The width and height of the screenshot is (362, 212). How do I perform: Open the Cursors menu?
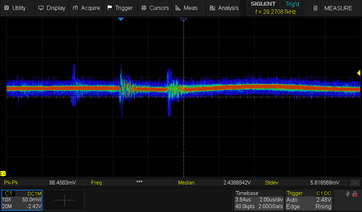tap(155, 8)
